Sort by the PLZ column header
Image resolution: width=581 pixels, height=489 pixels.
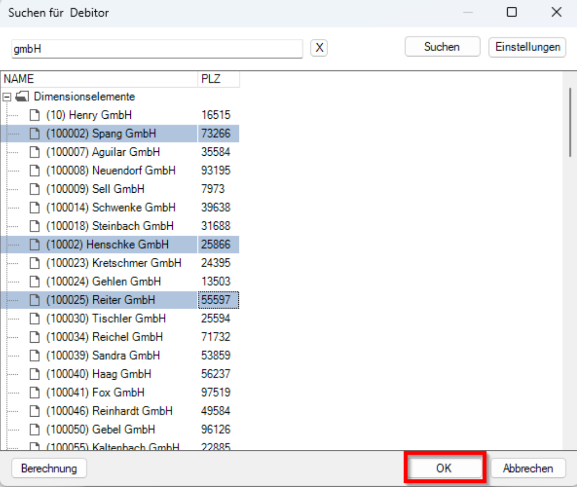coord(219,79)
